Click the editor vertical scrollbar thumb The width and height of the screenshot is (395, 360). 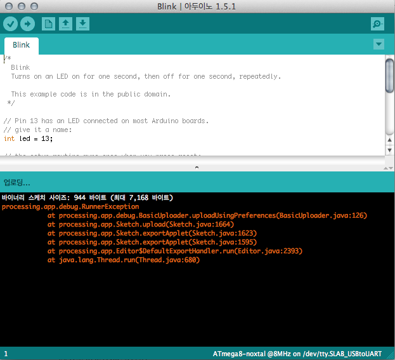[390, 76]
